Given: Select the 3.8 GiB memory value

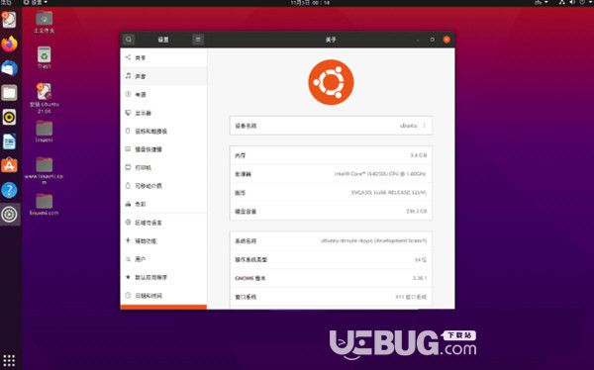Looking at the screenshot, I should pyautogui.click(x=418, y=155).
